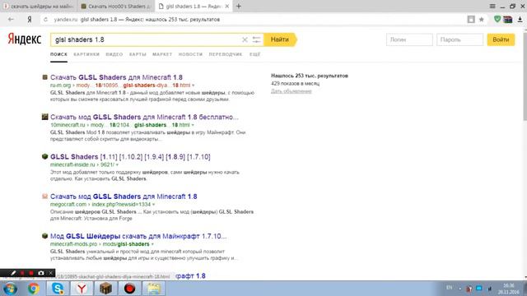This screenshot has width=527, height=296.
Task: Expand the arrow after 10minecraft.ru result URL
Action: [193, 125]
